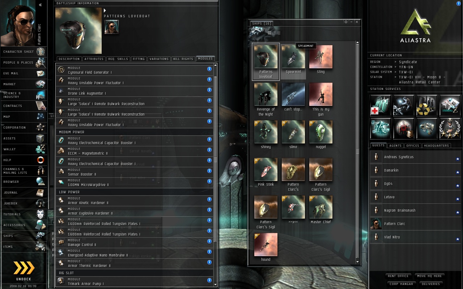Show info for Trimark Armor Pump I
The image size is (463, 289).
(209, 280)
